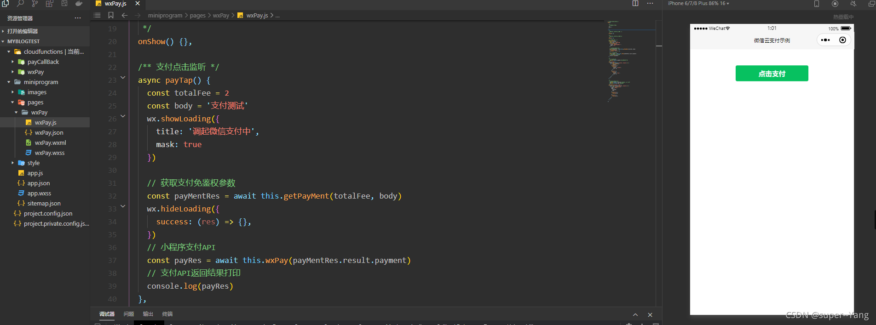This screenshot has width=876, height=325.
Task: Detach the simulator with the window icon
Action: click(x=871, y=4)
